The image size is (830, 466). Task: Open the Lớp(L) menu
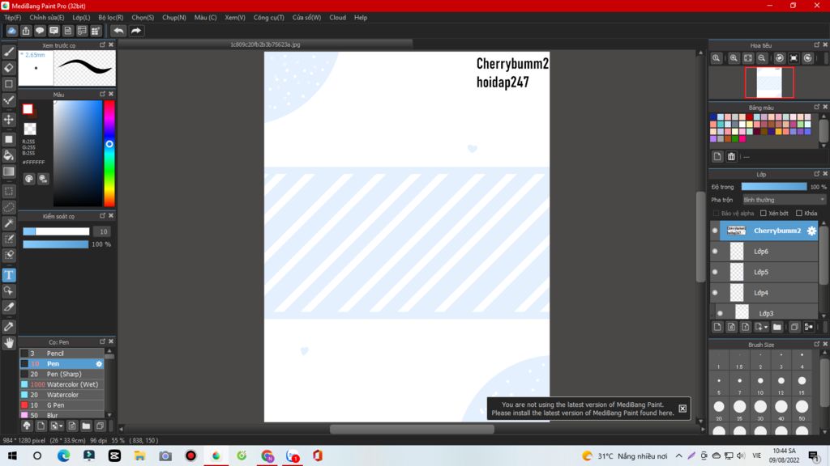point(81,18)
